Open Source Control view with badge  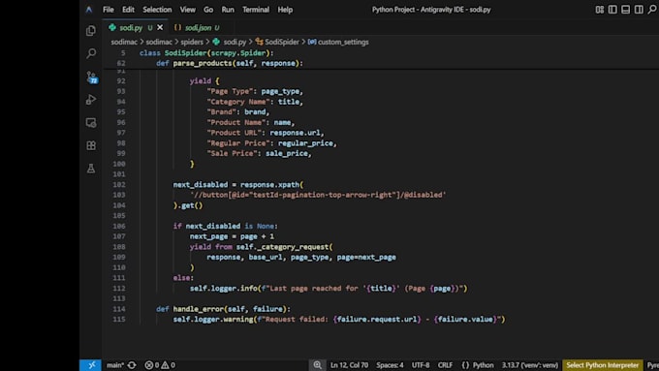[91, 77]
